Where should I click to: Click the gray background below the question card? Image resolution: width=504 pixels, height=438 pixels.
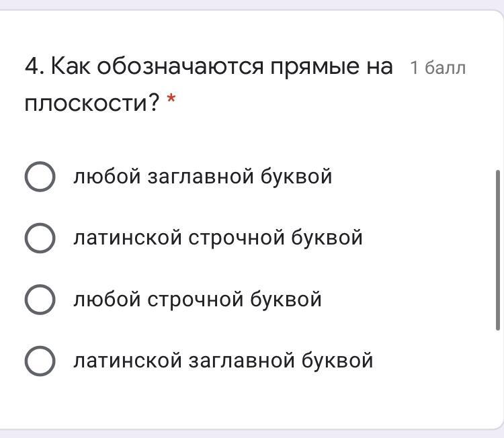[x=252, y=434]
